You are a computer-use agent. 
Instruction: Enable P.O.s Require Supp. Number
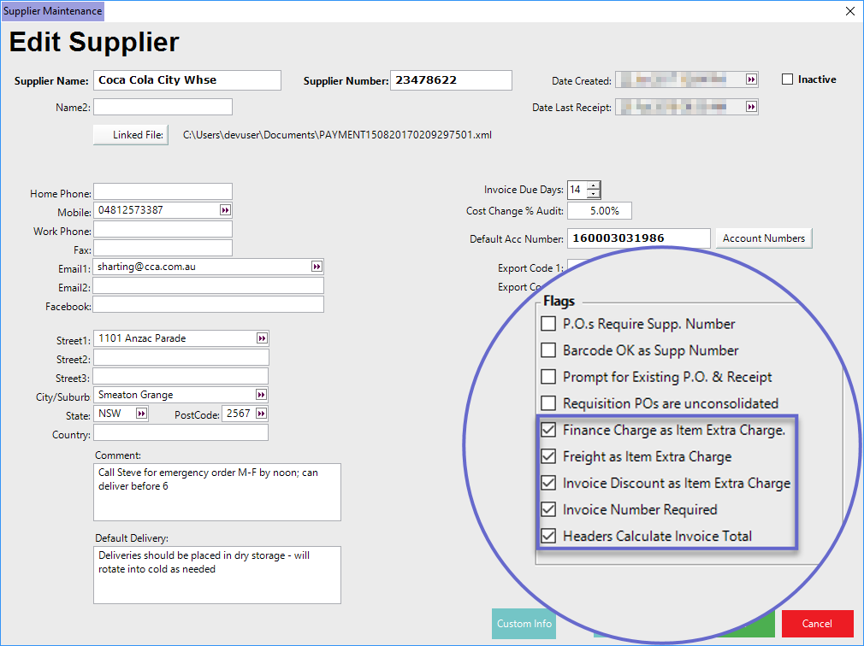[548, 325]
